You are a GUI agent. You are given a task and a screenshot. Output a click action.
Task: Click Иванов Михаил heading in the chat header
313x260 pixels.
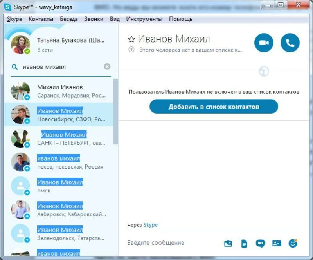pos(174,39)
